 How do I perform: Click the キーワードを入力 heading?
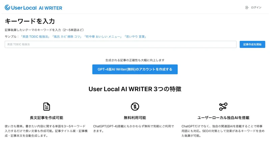coord(30,21)
